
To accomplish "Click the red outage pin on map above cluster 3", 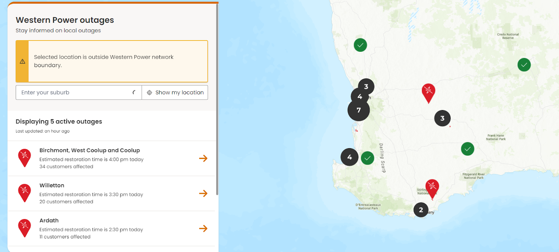I will click(x=428, y=93).
